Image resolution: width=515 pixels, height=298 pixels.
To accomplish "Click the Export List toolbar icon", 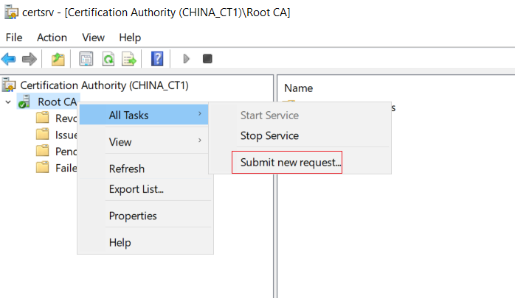I will [128, 60].
